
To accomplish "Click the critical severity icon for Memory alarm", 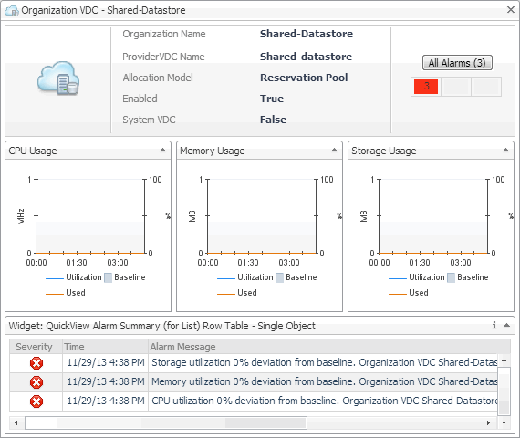I will (36, 382).
